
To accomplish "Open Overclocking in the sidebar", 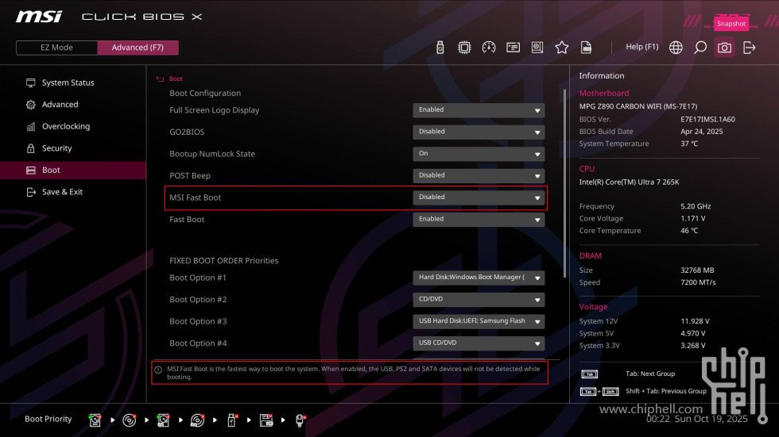I will 65,126.
